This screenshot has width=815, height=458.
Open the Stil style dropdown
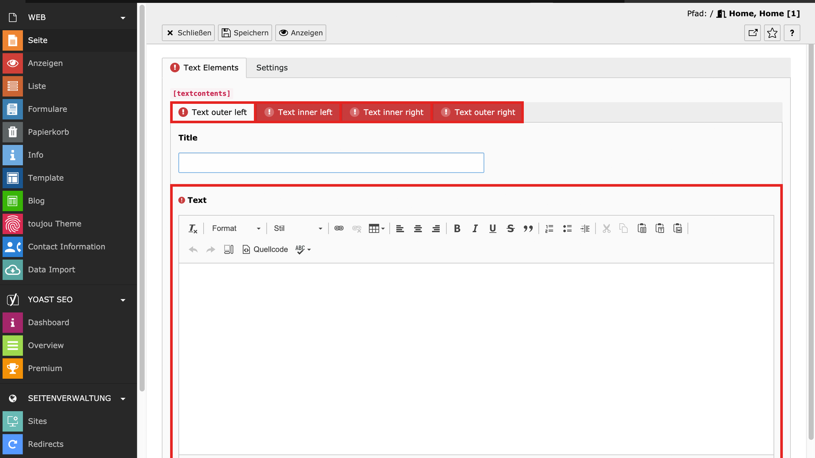[298, 229]
